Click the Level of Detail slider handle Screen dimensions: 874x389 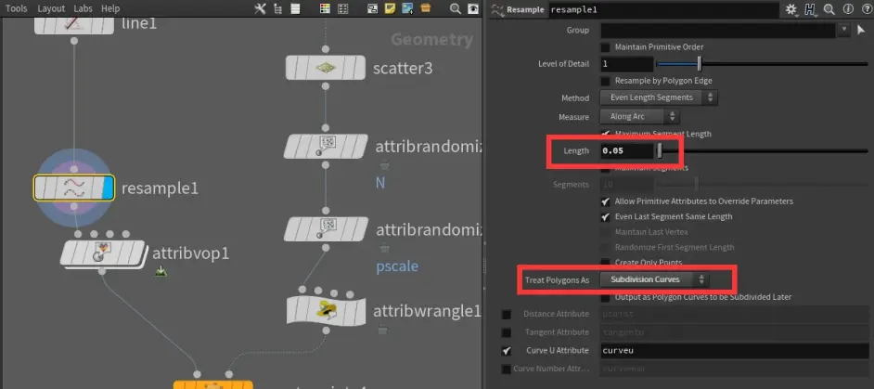pos(699,64)
